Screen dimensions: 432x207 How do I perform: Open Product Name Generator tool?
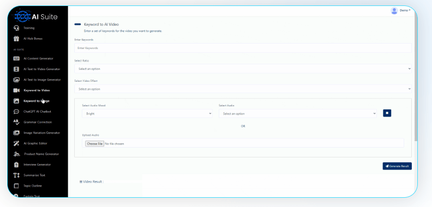coord(41,154)
